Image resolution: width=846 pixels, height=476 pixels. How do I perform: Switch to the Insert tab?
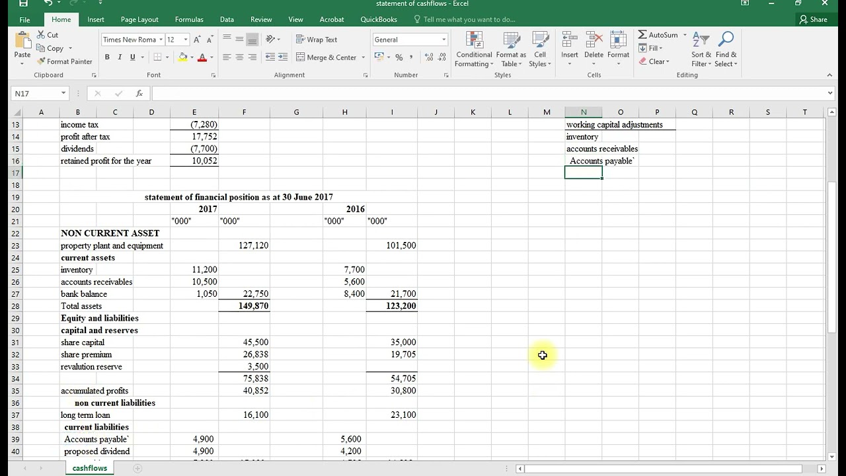point(96,19)
